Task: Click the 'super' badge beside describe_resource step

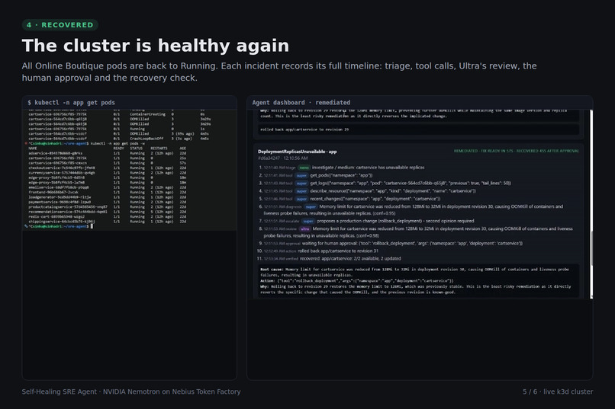Action: point(301,191)
